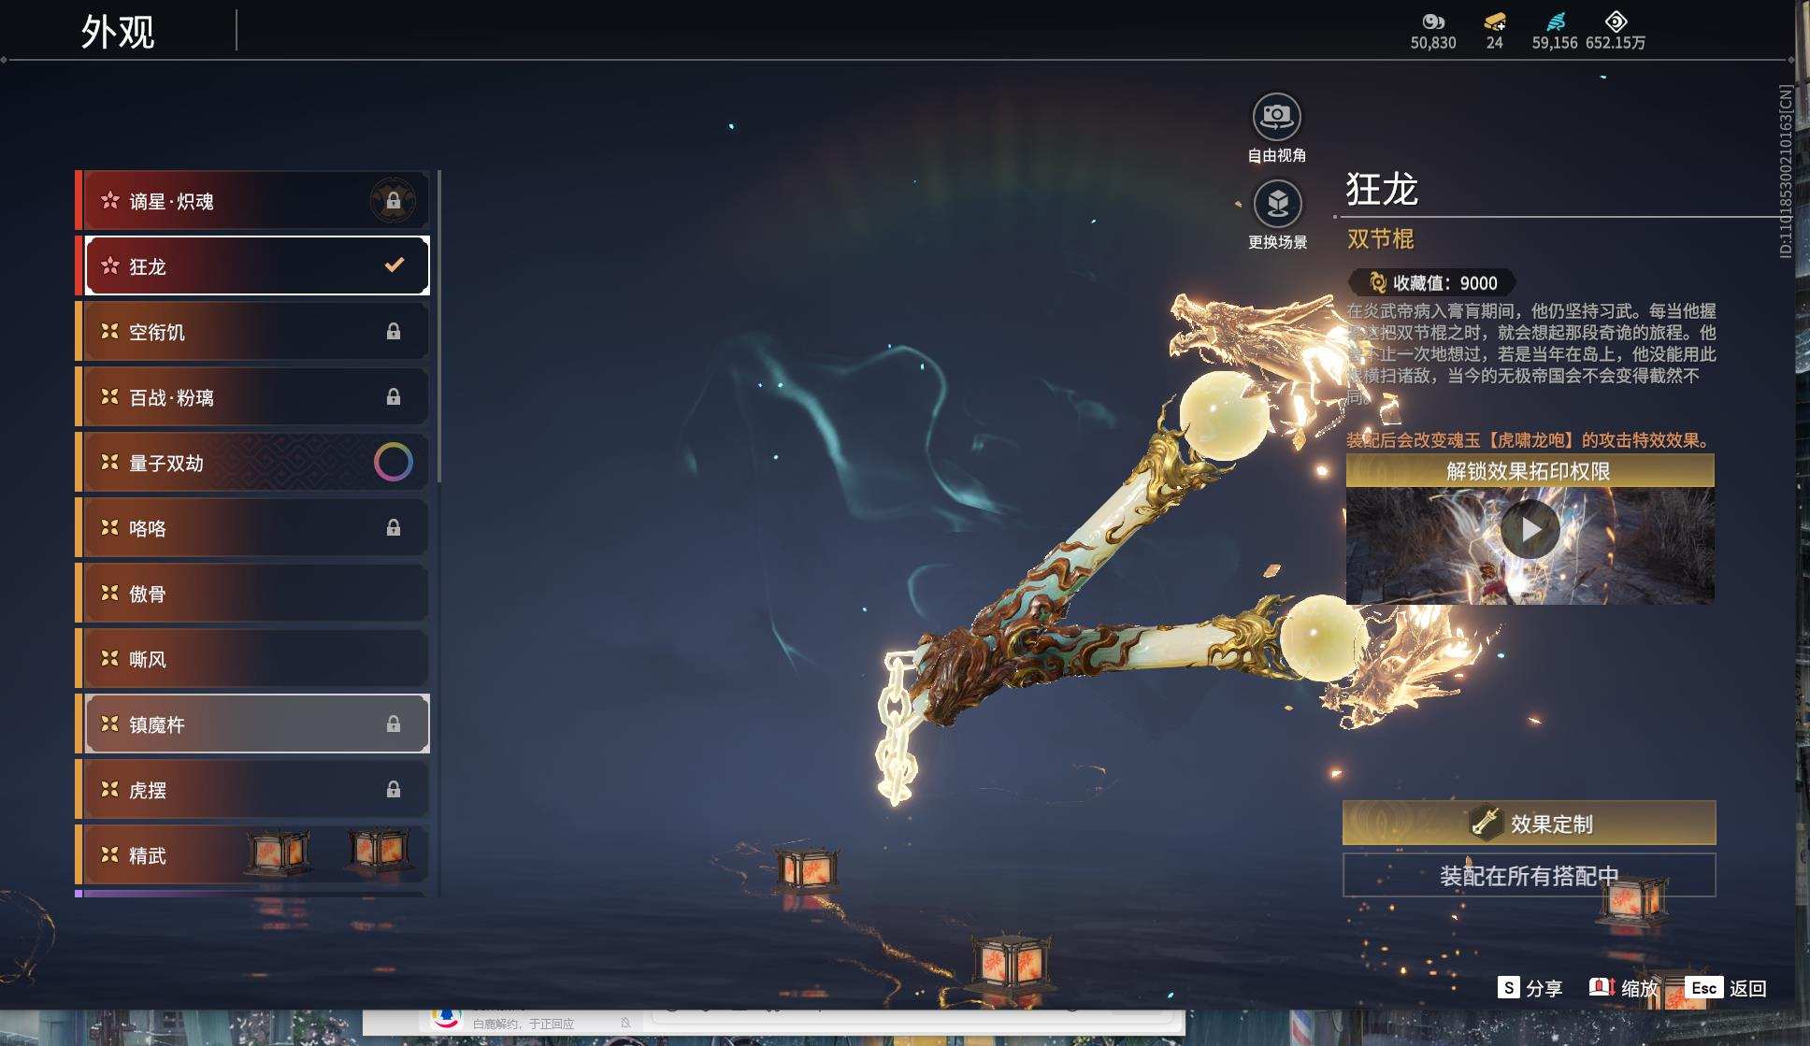
Task: Click the lock icon on 空衔饥
Action: pyautogui.click(x=394, y=332)
